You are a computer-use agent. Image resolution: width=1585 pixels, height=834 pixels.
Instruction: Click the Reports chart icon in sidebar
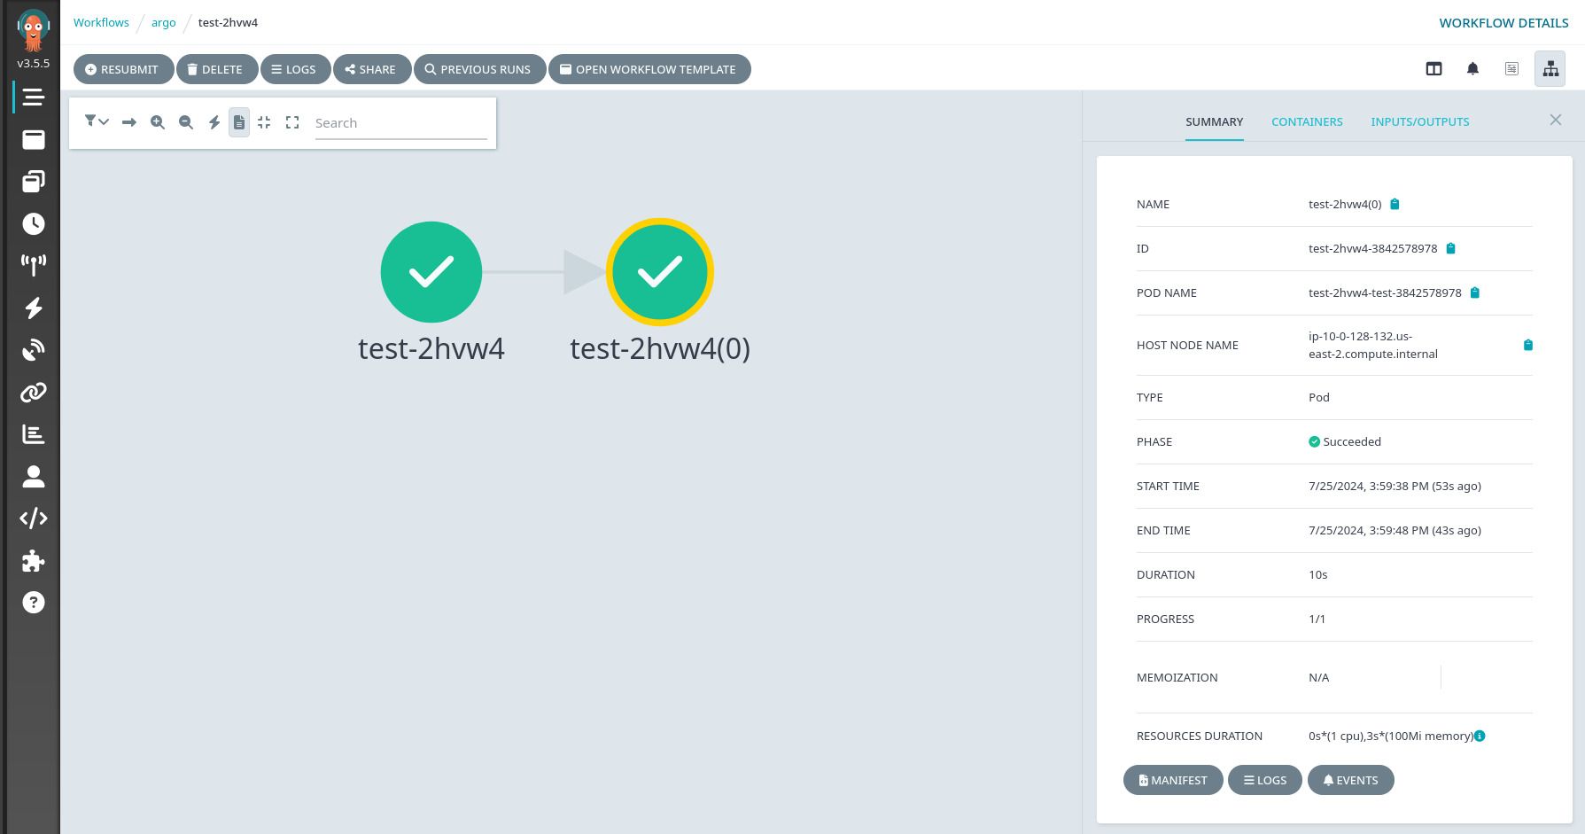(33, 433)
